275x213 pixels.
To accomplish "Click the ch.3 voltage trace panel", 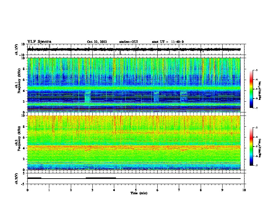I will coord(136,179).
